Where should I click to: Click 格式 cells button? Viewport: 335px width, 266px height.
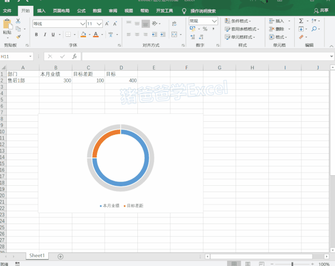[277, 37]
